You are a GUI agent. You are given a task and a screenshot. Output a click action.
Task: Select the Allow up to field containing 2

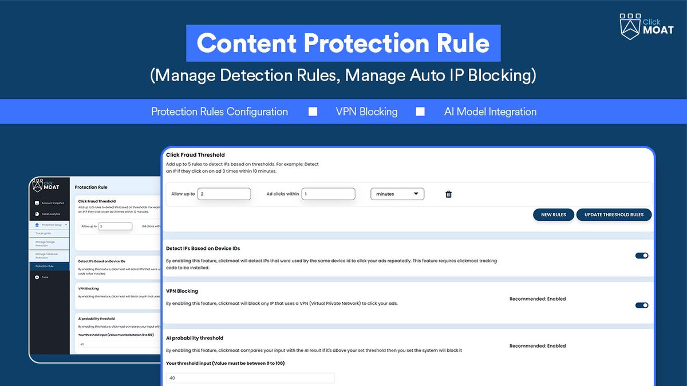tap(224, 194)
